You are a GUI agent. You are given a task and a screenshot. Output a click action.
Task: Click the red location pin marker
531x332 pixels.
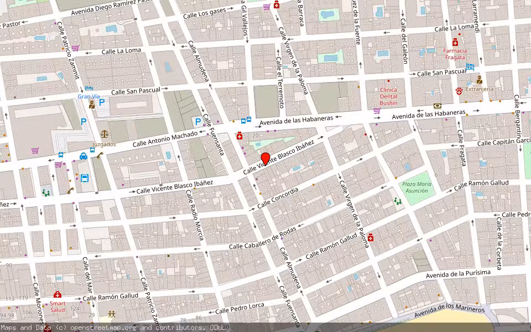[265, 159]
